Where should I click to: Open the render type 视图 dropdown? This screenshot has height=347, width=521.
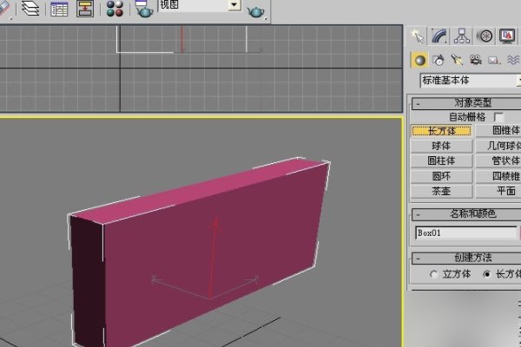click(234, 5)
